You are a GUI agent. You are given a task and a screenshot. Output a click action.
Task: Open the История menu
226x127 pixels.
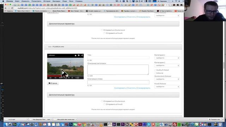(x=47, y=1)
